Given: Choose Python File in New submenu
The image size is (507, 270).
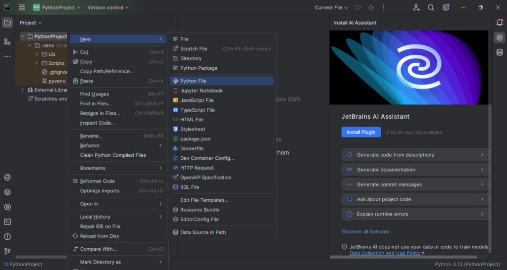Looking at the screenshot, I should tap(222, 81).
